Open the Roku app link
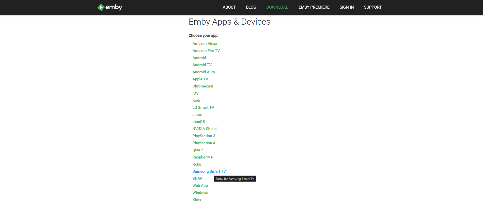 click(197, 164)
